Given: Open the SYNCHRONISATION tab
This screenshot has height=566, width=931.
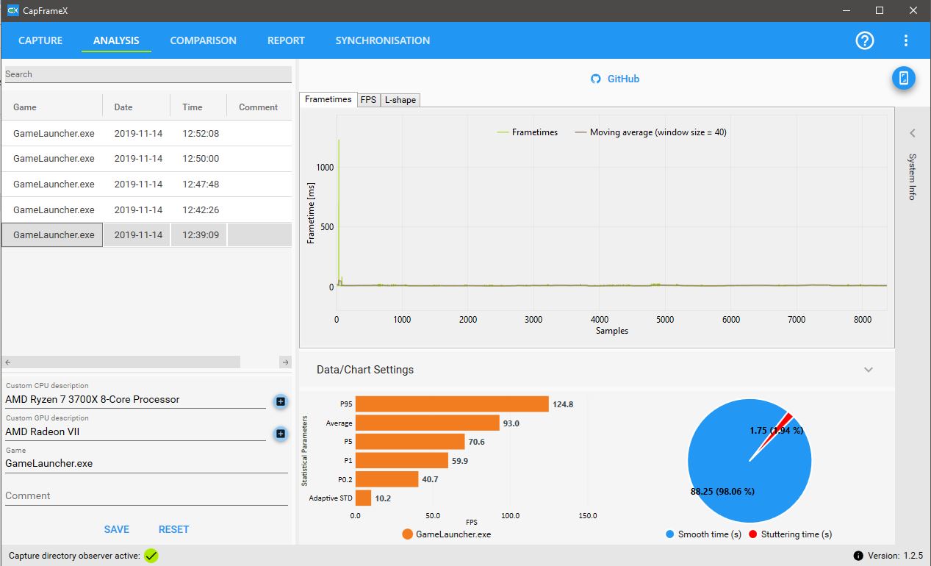Looking at the screenshot, I should tap(383, 40).
